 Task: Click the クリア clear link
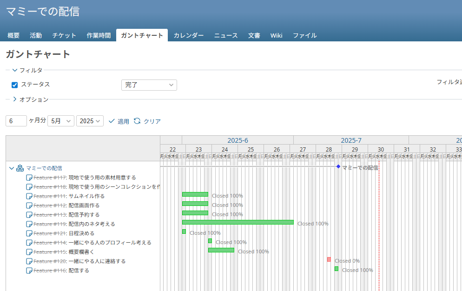[x=152, y=121]
